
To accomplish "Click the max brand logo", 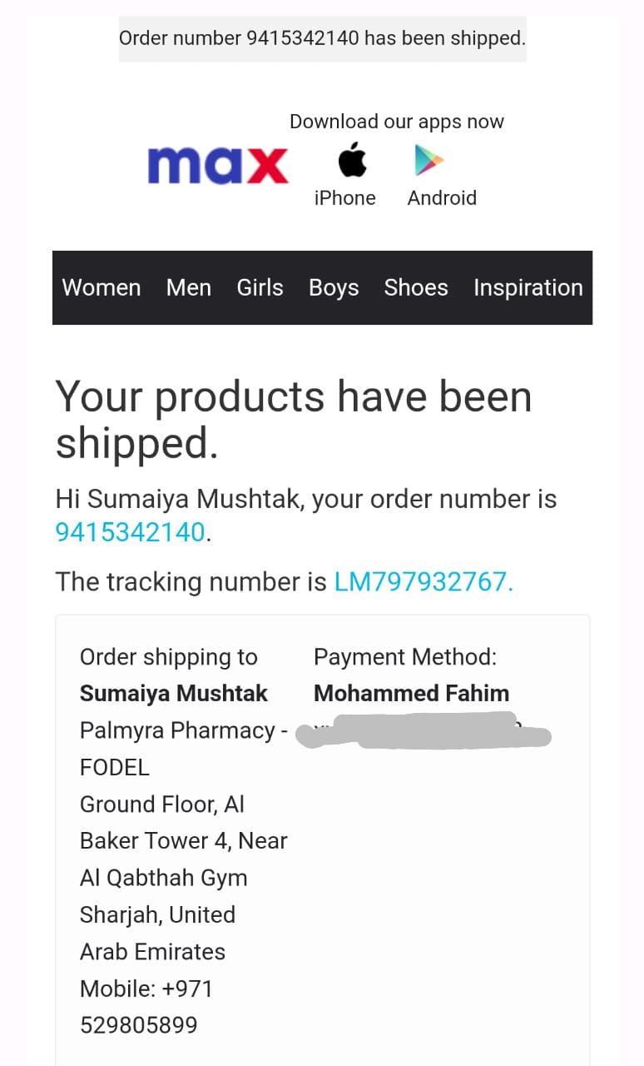I will click(218, 165).
